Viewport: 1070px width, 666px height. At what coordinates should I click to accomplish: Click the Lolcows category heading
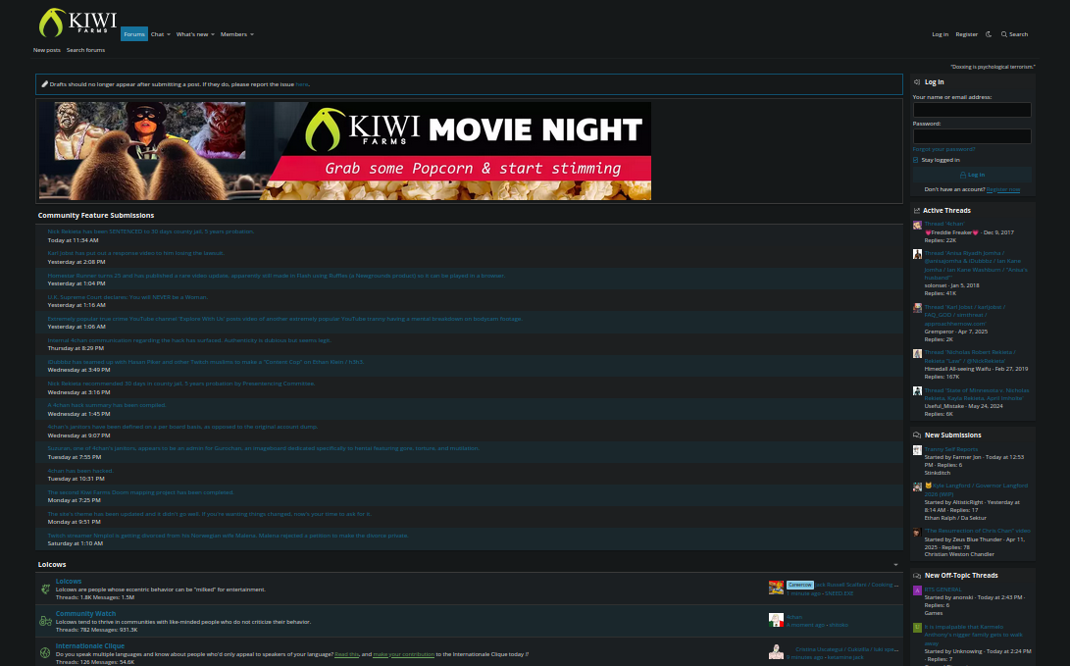click(52, 564)
